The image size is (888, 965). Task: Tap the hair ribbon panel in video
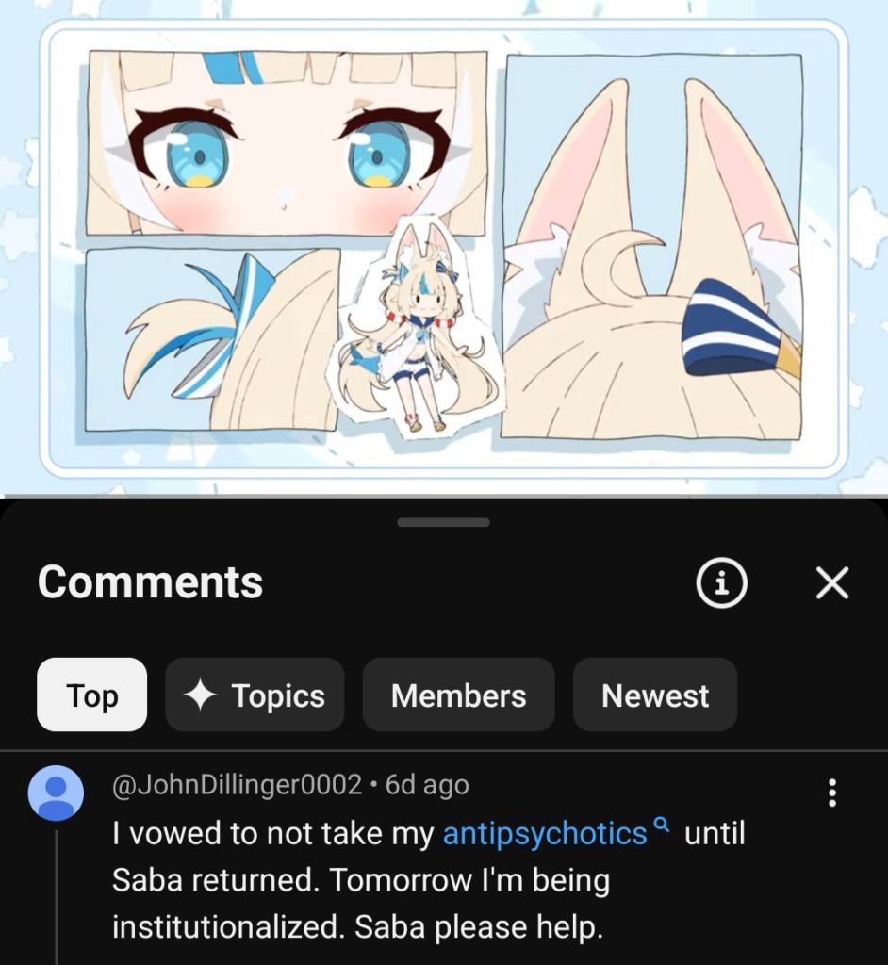point(212,339)
